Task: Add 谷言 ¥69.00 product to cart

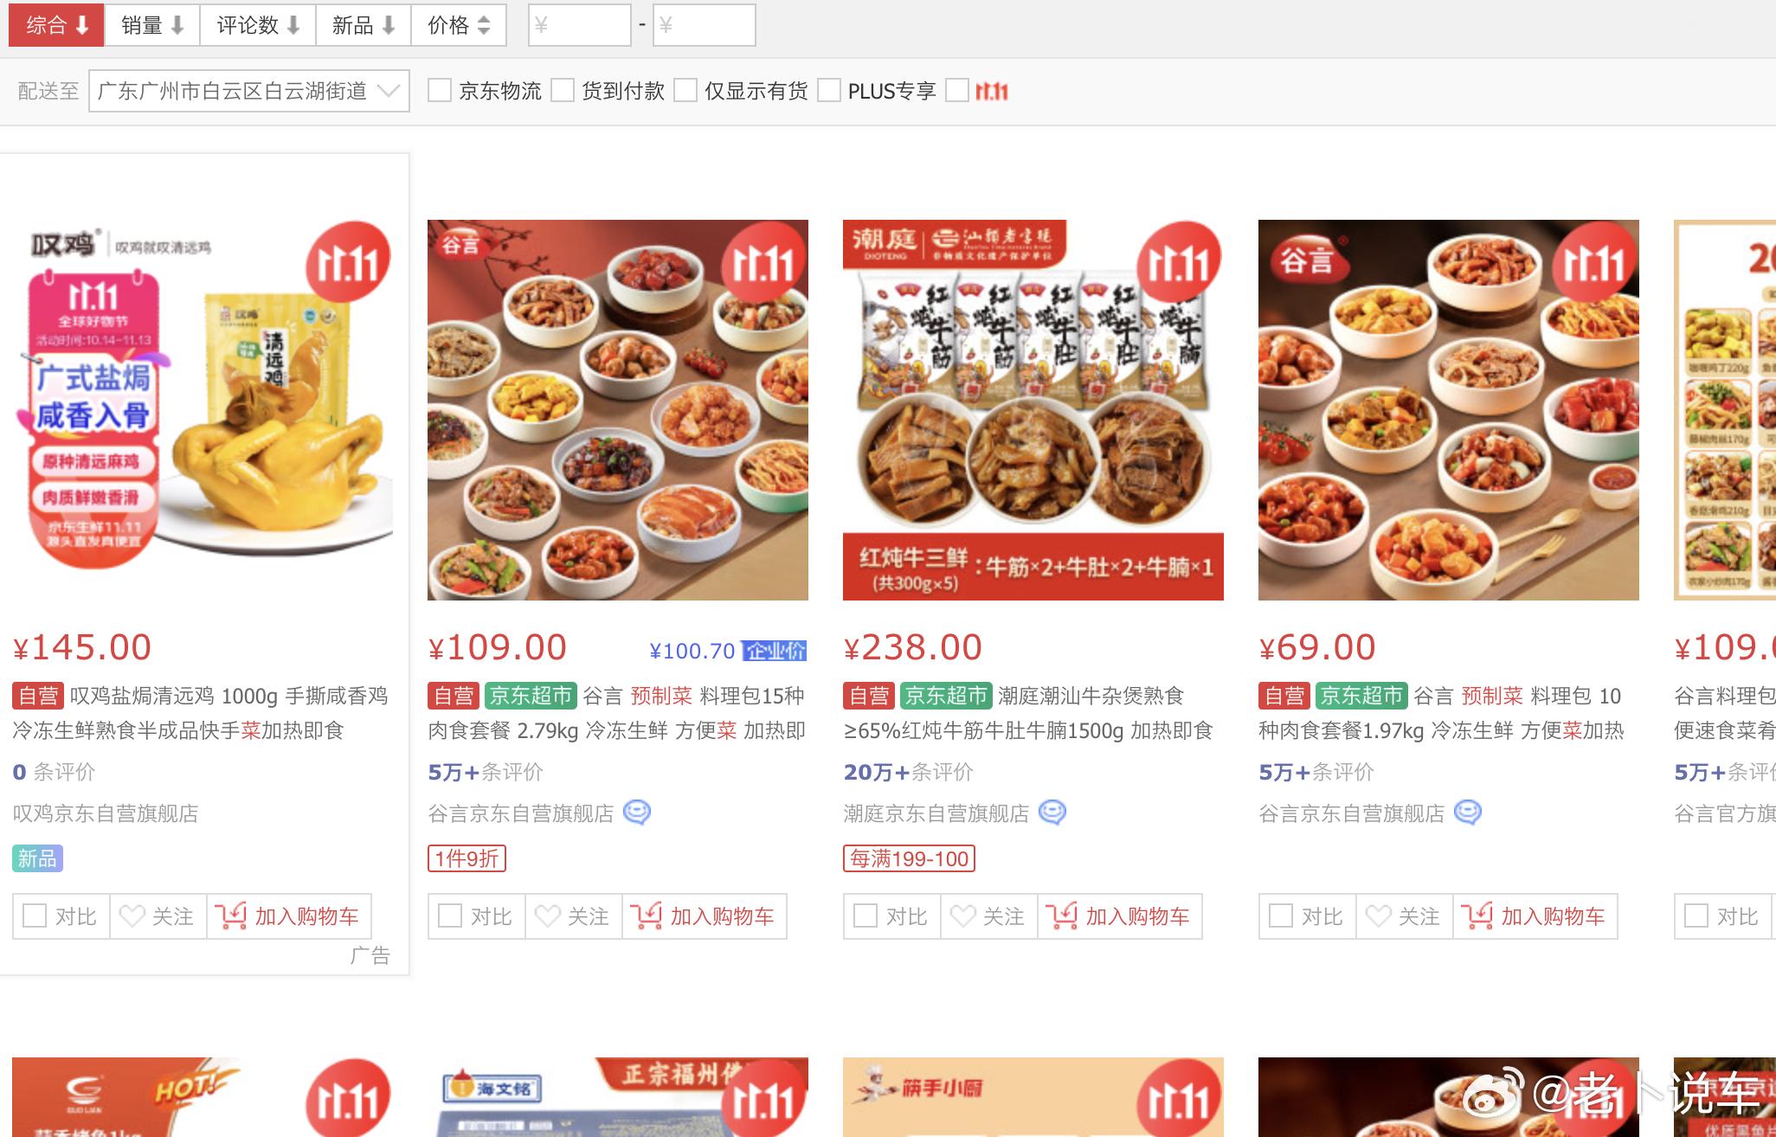Action: pos(1535,916)
